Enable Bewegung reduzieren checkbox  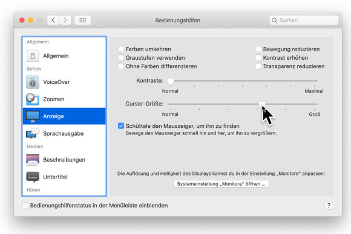(258, 49)
